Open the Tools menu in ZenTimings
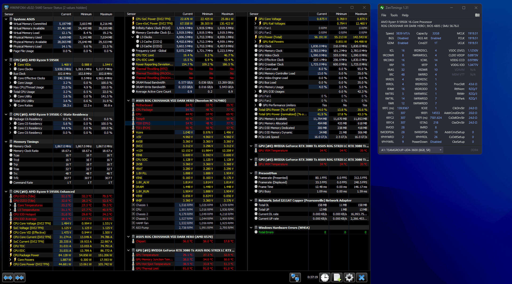The height and width of the screenshot is (284, 512). tap(394, 15)
